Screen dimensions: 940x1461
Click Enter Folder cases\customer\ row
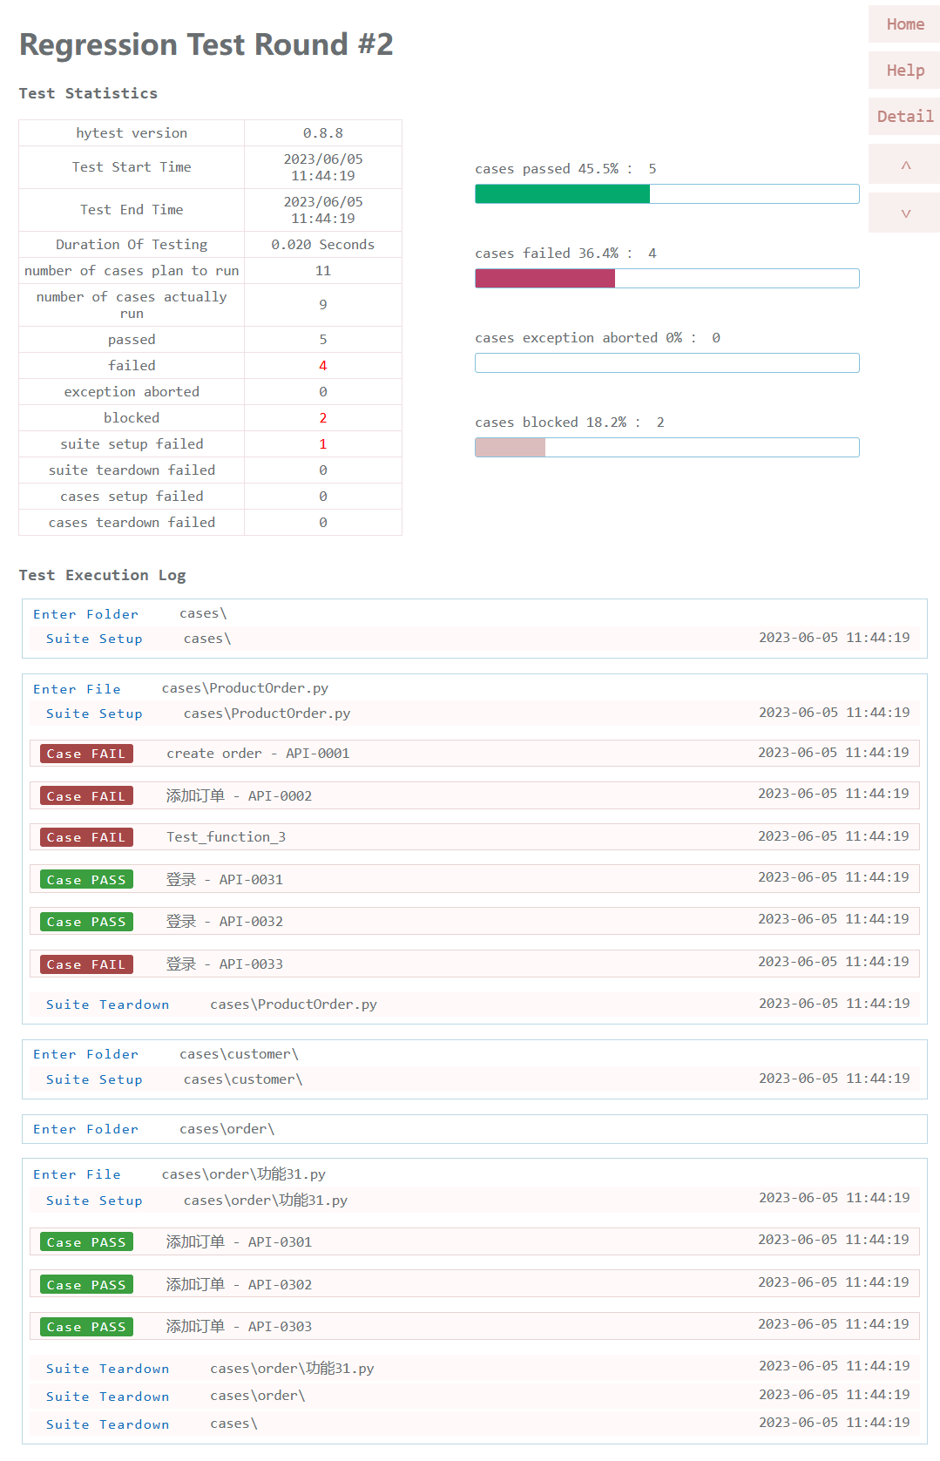(475, 1054)
